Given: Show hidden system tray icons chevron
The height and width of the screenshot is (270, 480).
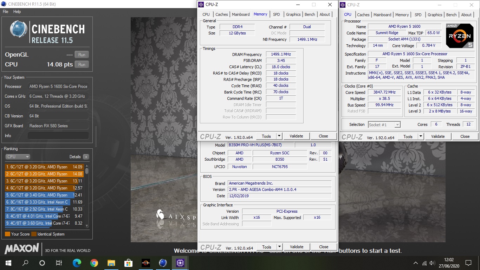Looking at the screenshot, I should coord(416,263).
